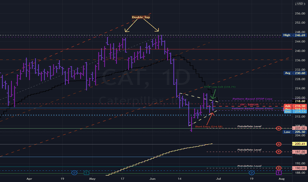Click the 240.00 price axis label
308x182 pixels.
coord(300,51)
